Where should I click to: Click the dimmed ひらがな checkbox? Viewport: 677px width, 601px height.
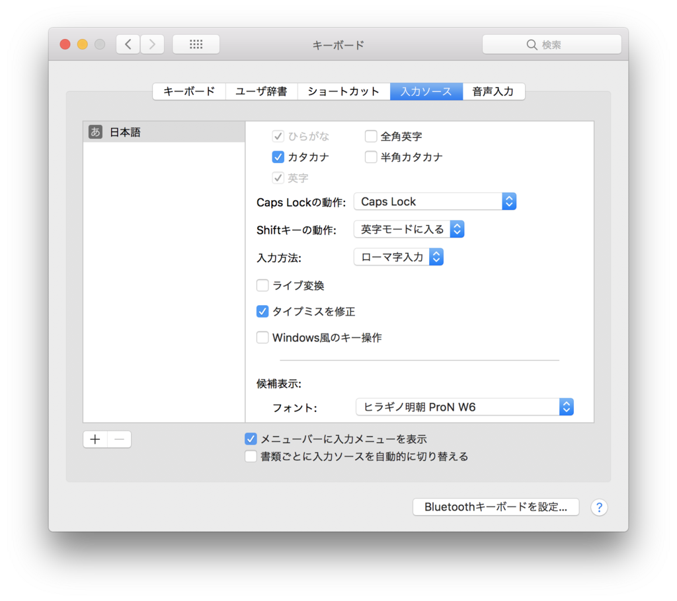click(x=278, y=136)
